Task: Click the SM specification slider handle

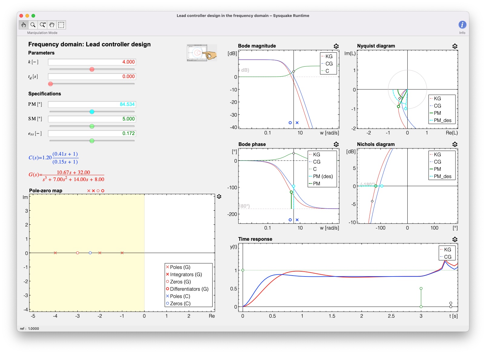Action: click(x=92, y=126)
